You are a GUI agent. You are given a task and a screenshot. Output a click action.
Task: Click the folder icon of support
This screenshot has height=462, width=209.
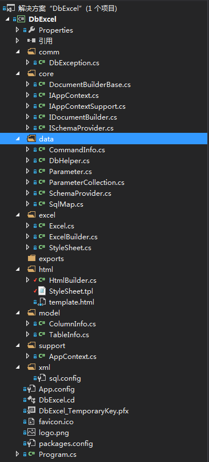click(x=31, y=345)
